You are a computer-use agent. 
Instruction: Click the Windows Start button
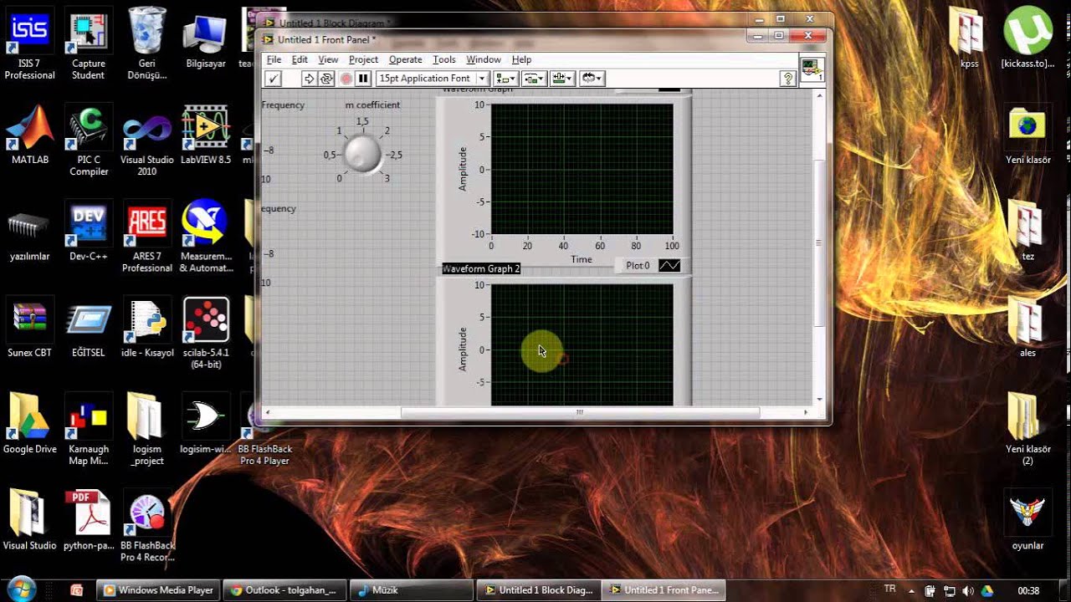pyautogui.click(x=22, y=589)
